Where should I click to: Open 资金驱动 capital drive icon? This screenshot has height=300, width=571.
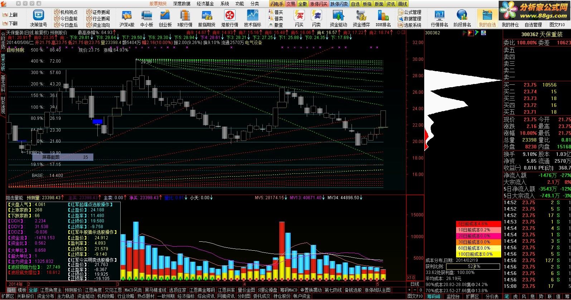click(338, 18)
